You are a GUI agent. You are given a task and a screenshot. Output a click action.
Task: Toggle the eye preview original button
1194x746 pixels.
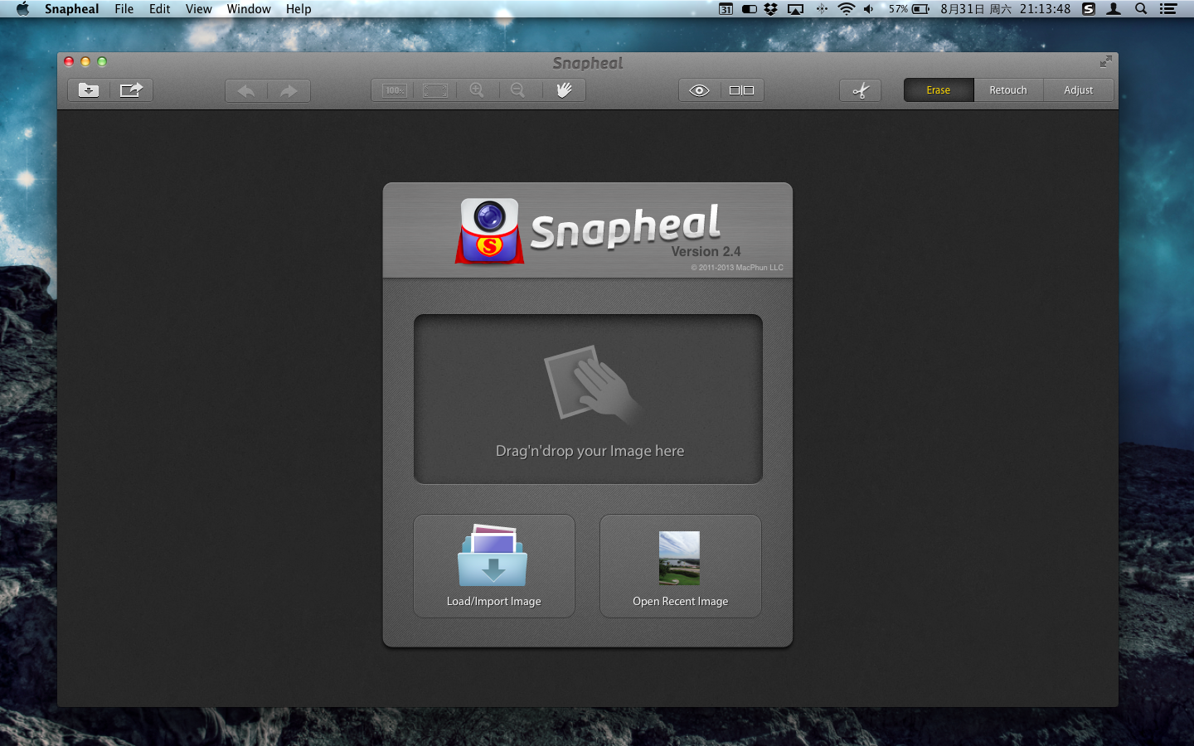point(699,90)
